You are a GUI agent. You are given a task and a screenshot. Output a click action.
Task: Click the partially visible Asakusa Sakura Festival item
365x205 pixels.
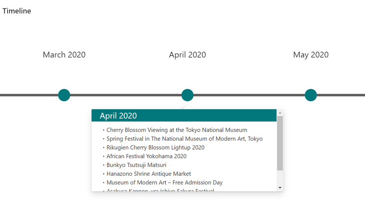[160, 190]
